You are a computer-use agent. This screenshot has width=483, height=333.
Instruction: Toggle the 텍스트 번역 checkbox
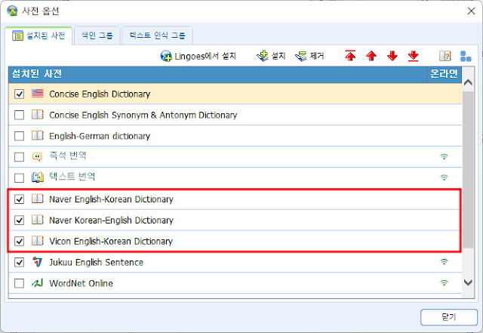coord(19,178)
